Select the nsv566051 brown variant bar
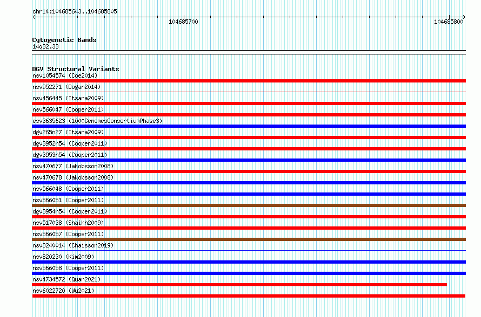This screenshot has height=317, width=481. tap(249, 205)
